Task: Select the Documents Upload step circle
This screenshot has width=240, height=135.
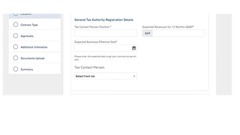Action: pos(16,58)
